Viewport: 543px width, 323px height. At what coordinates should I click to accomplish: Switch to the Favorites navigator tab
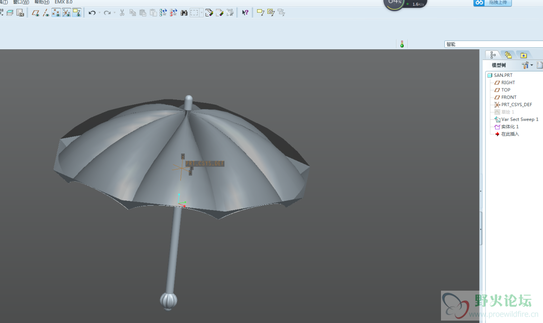tap(523, 55)
